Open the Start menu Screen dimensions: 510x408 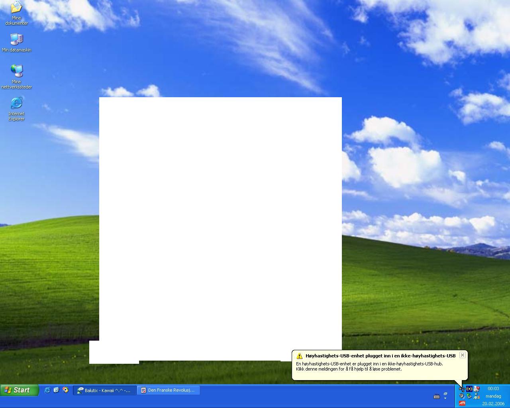[20, 390]
